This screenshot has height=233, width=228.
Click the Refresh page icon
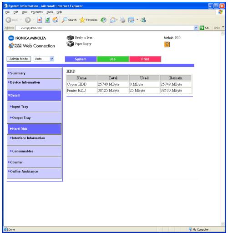47,20
